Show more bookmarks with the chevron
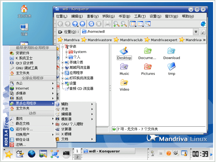 coord(204,40)
